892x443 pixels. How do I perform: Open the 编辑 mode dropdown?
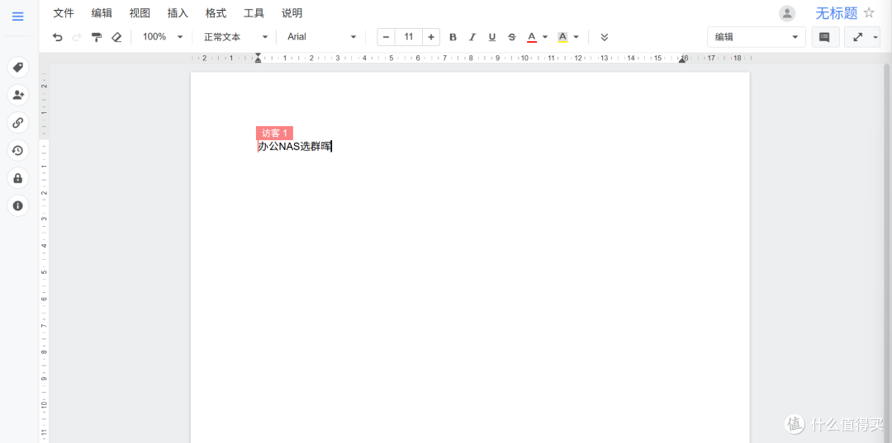pos(756,37)
